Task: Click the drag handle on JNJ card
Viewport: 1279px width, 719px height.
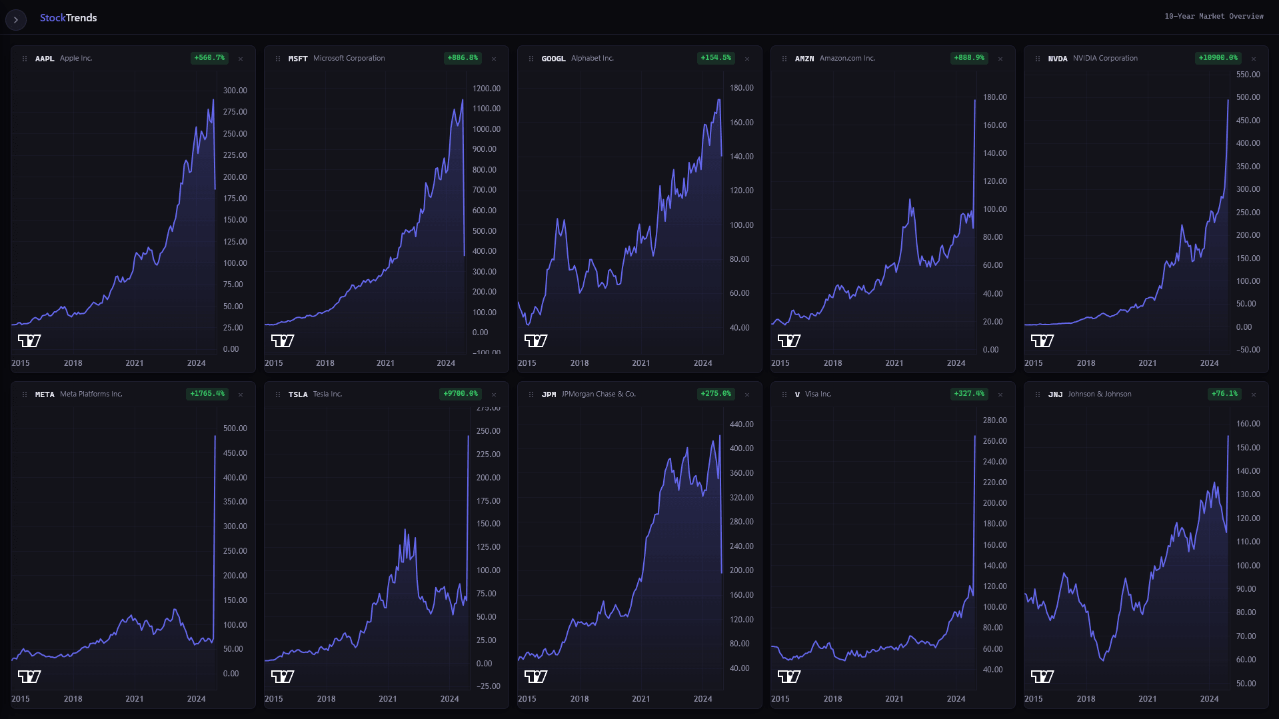Action: click(1038, 394)
